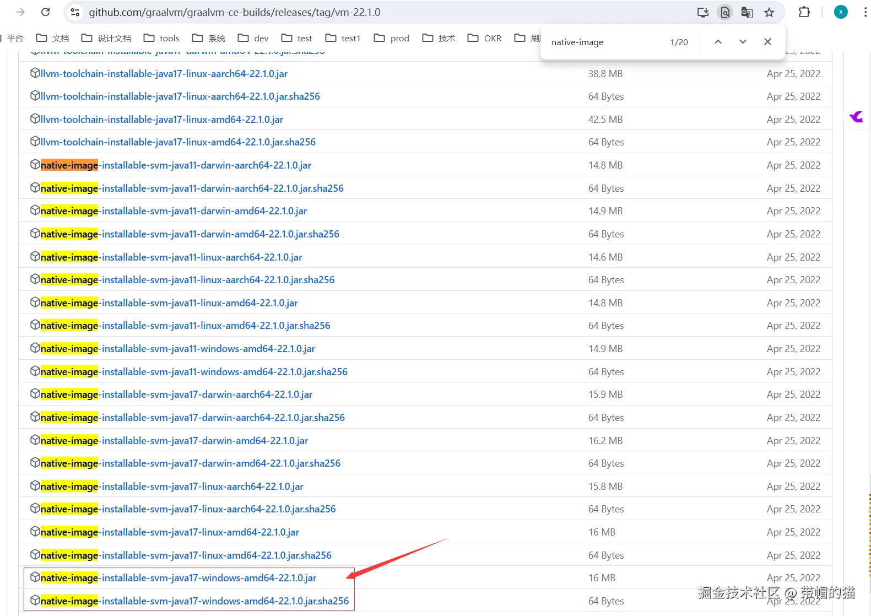
Task: Open native-image java17 darwin-aarch64 jar.sha256
Action: coord(193,418)
